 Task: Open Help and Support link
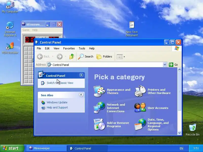(57, 107)
